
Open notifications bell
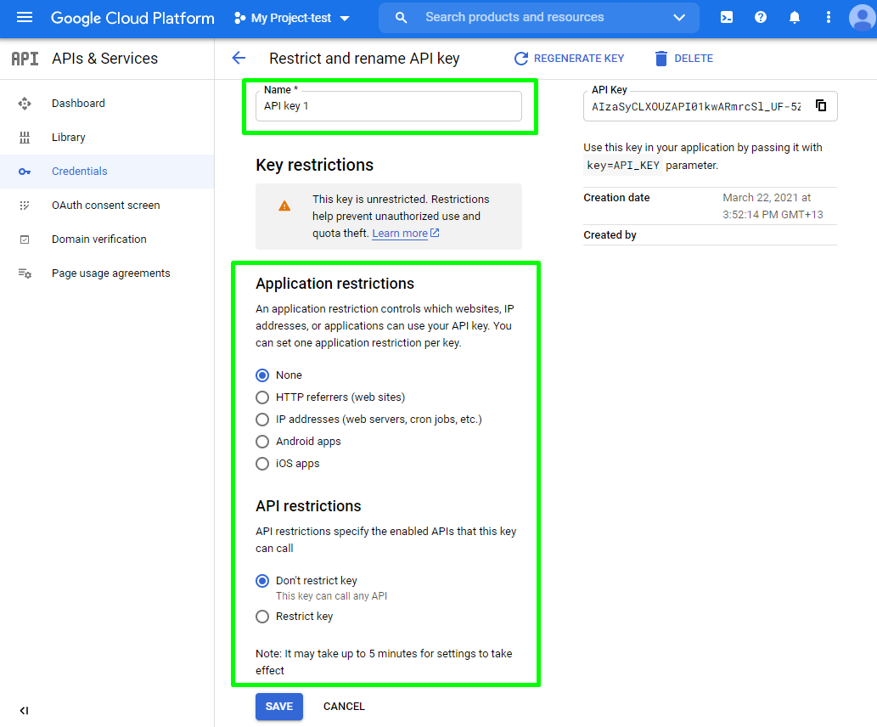794,17
